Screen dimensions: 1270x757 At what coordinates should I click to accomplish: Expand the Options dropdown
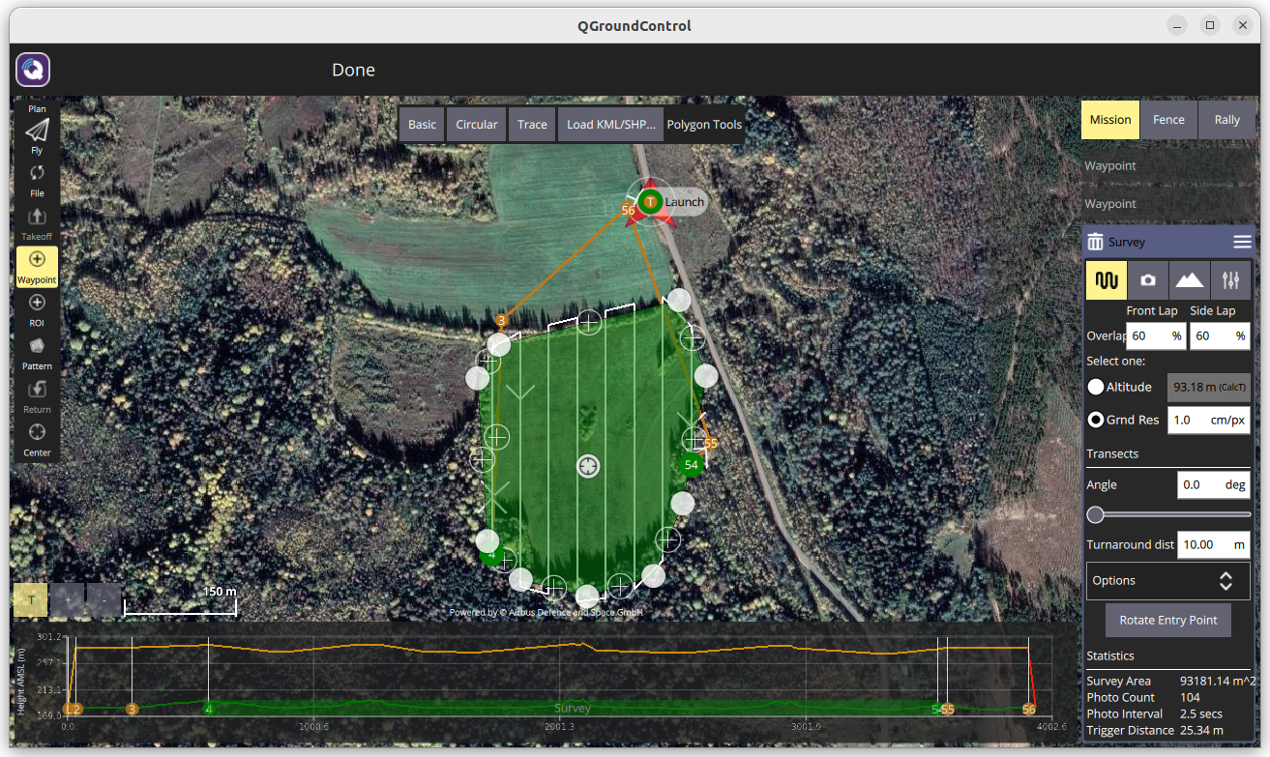(x=1167, y=581)
